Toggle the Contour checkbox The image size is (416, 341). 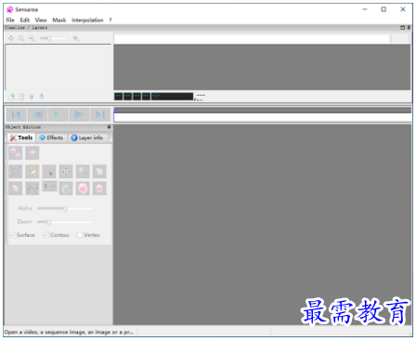click(x=46, y=235)
